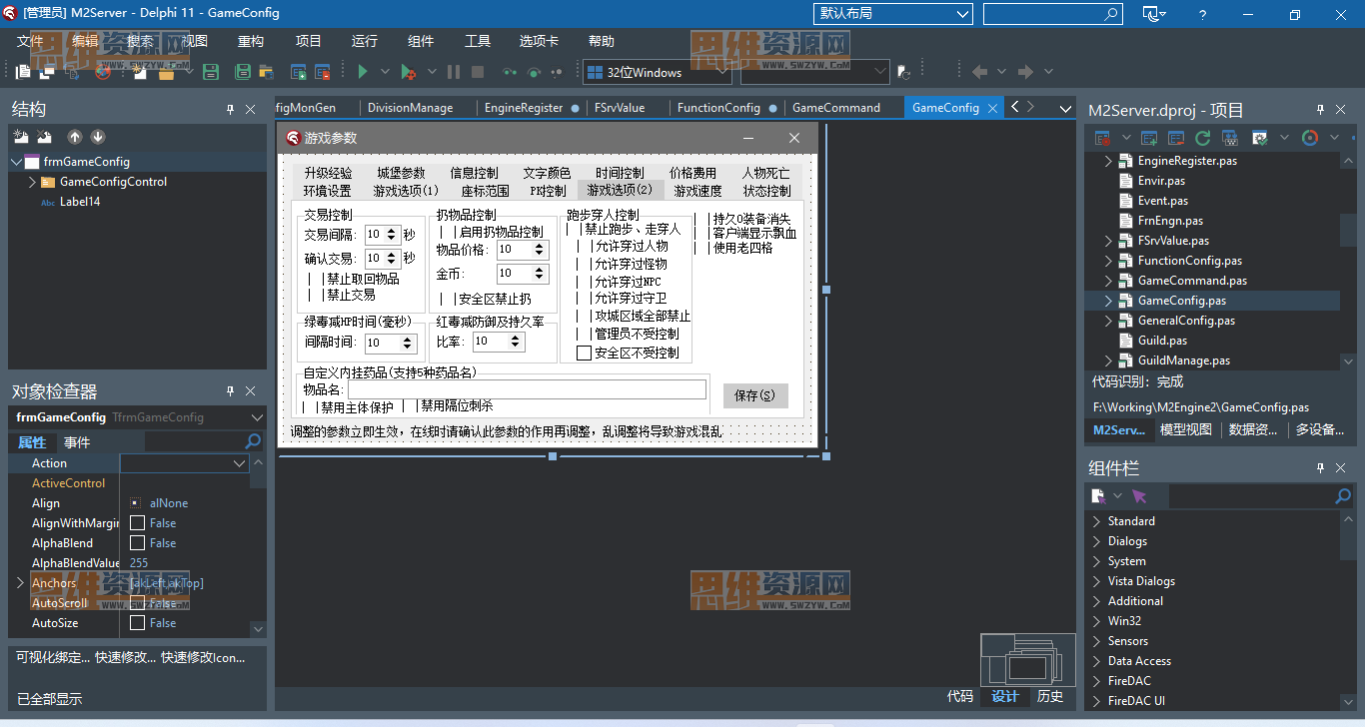Click the Save All toolbar icon
Viewport: 1365px width, 727px height.
243,72
